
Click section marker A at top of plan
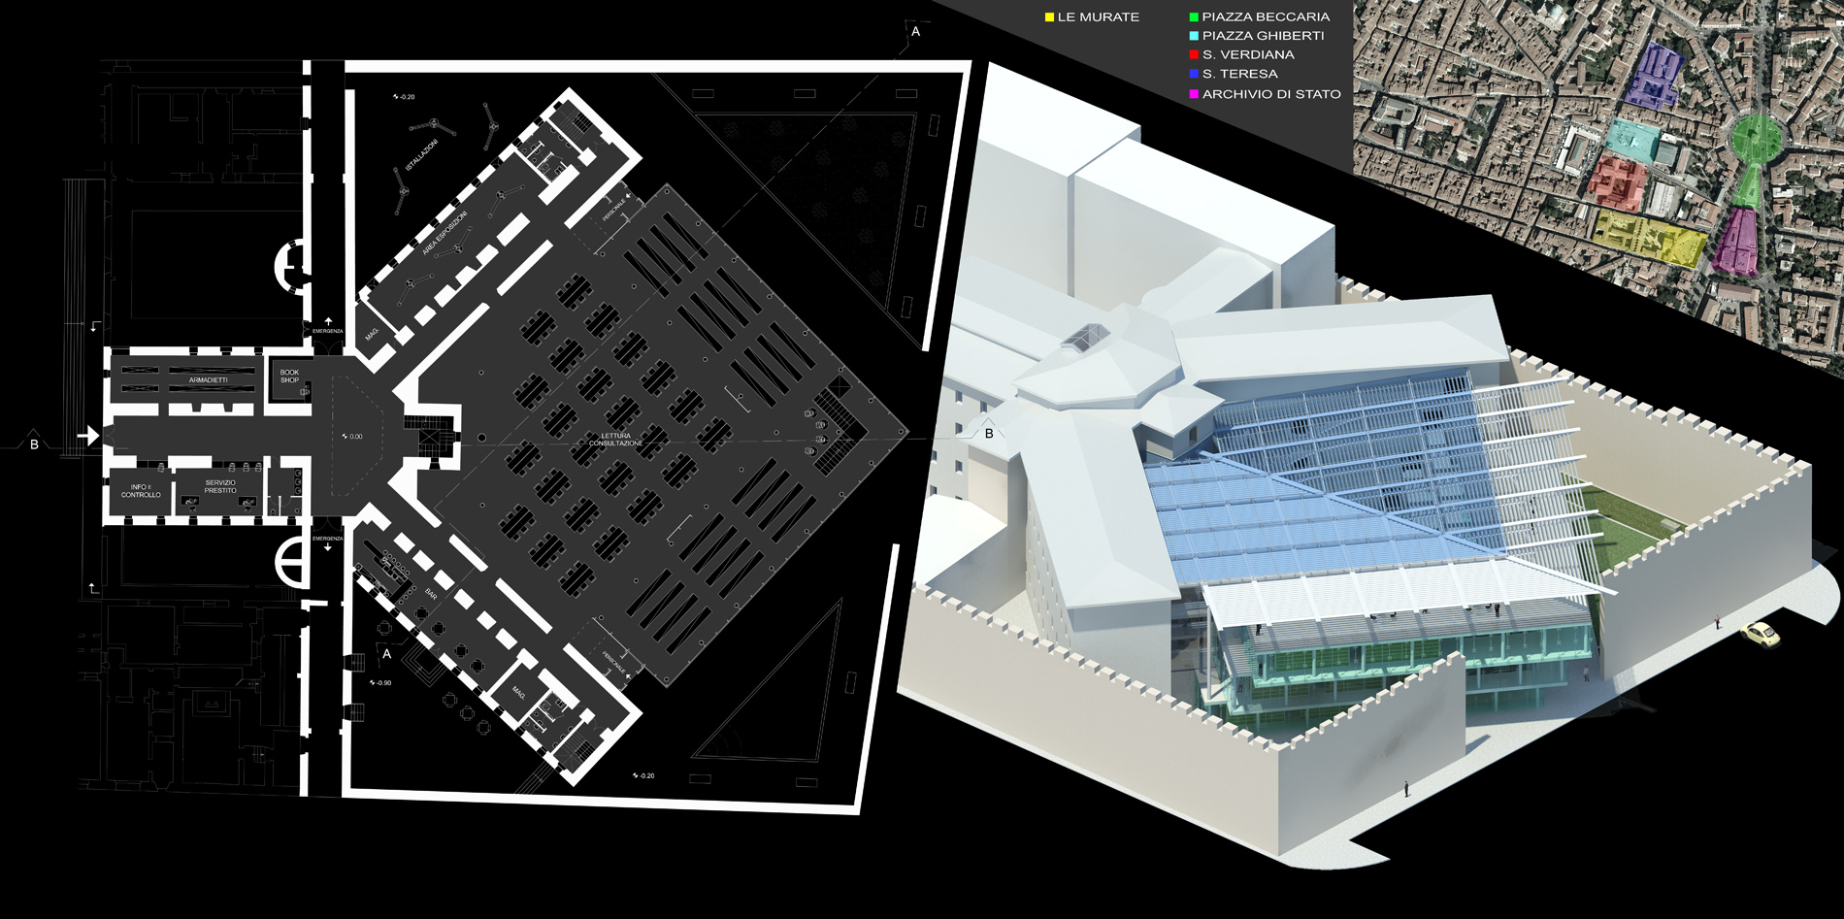click(x=915, y=32)
